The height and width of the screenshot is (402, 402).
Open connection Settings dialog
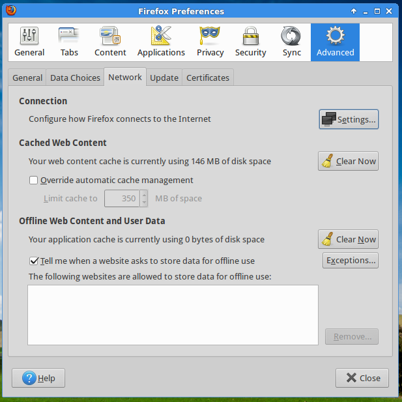(349, 120)
